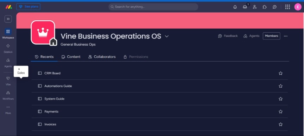Click the home badge on workspace icon
This screenshot has height=136, width=304.
pos(53,42)
